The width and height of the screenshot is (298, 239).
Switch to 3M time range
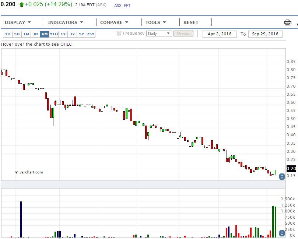pos(35,34)
